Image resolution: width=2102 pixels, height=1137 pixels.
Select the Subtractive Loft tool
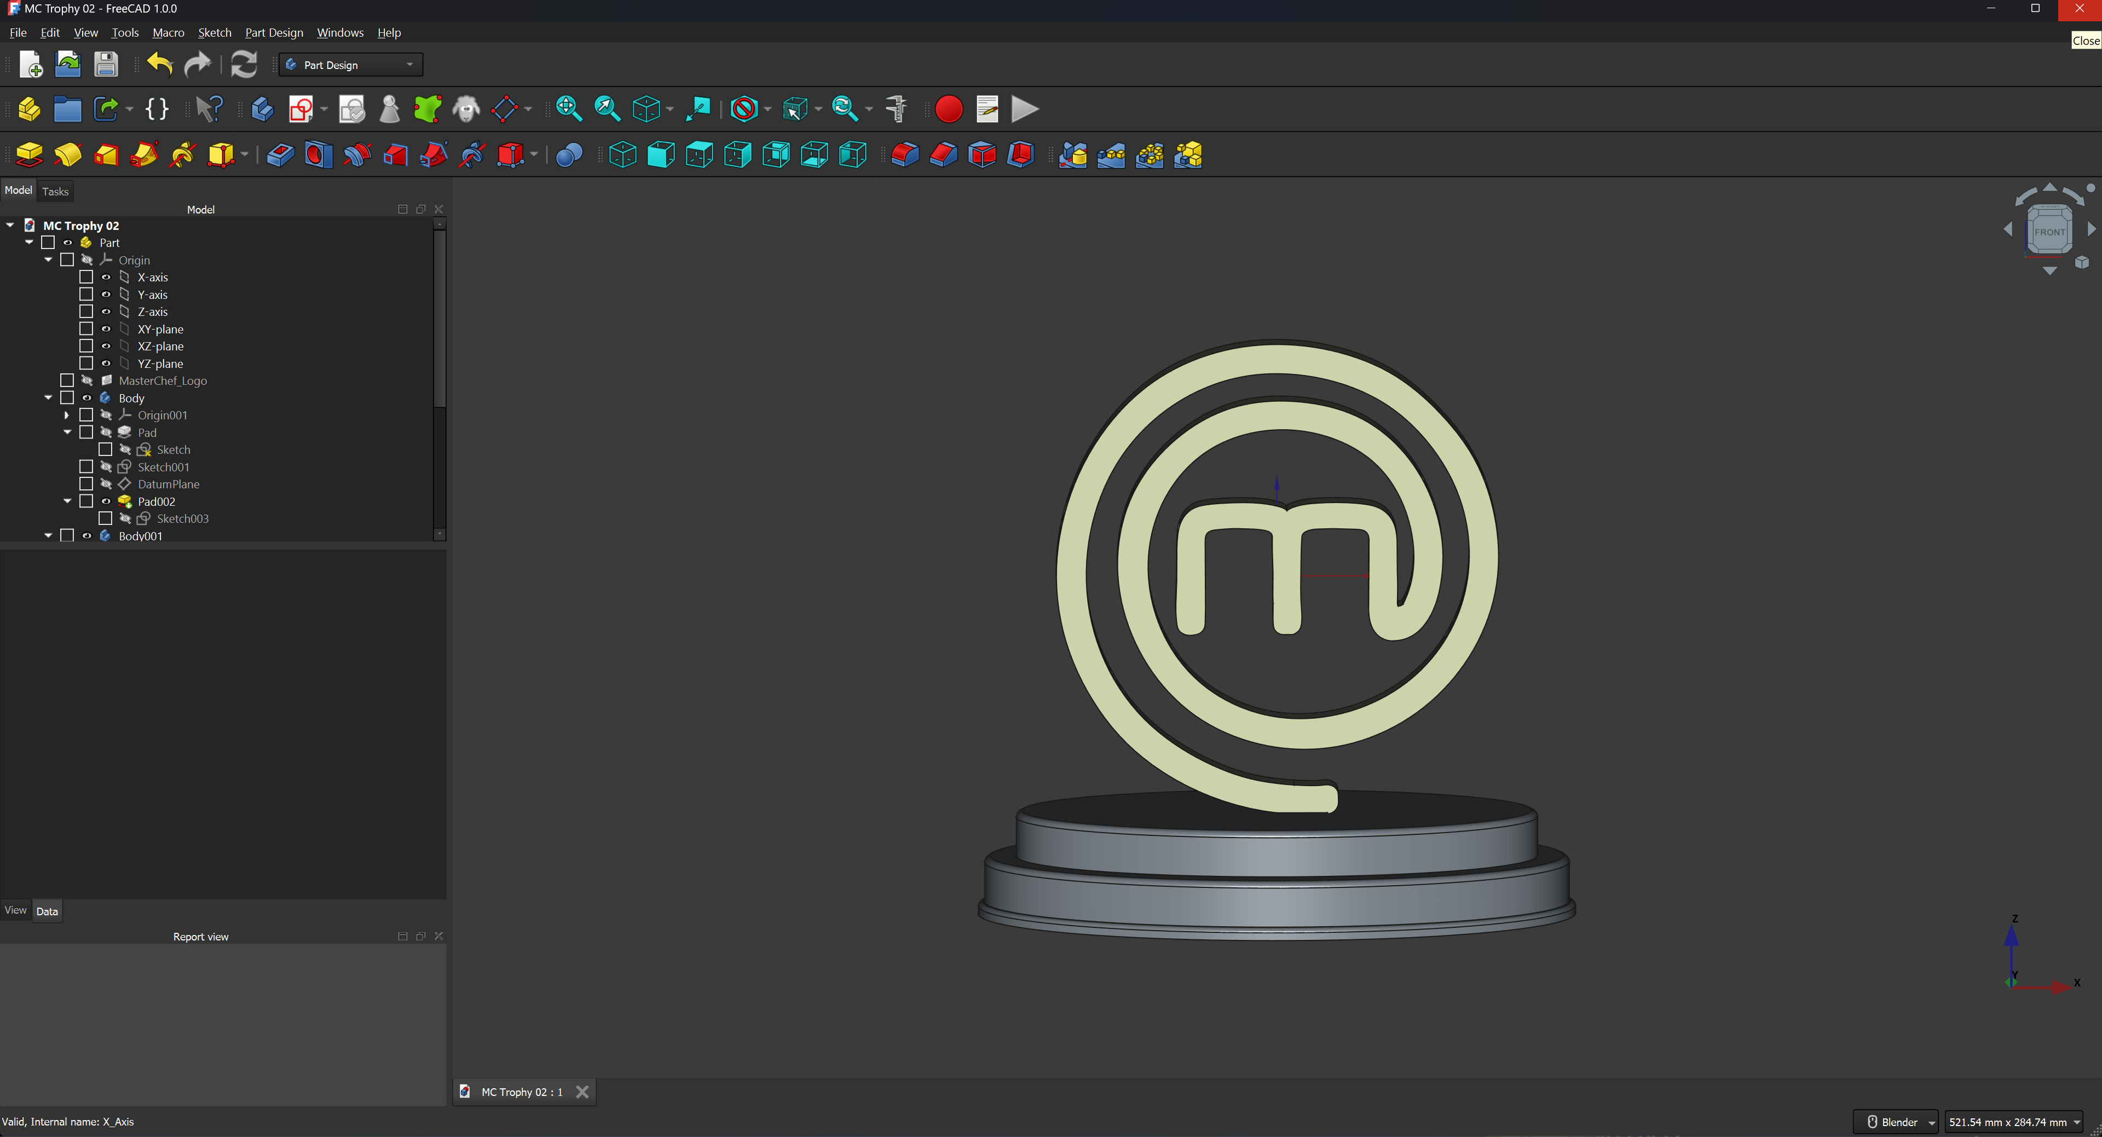click(x=395, y=154)
